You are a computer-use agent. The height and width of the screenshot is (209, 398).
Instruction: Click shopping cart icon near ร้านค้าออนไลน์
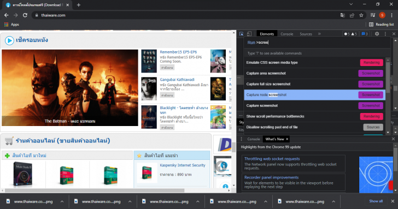(x=9, y=141)
